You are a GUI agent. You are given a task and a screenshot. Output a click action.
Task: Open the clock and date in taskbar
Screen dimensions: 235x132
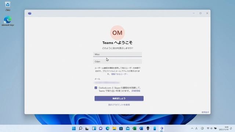click(224, 128)
